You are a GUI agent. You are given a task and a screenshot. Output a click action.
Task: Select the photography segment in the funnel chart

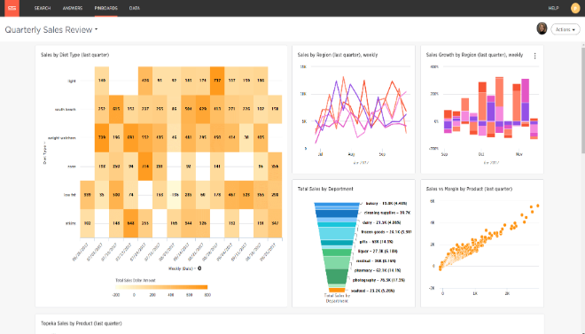[x=338, y=276]
